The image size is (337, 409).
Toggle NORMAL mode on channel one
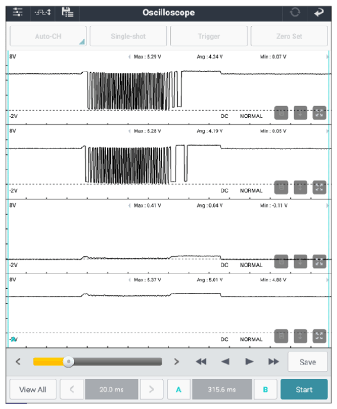click(251, 116)
